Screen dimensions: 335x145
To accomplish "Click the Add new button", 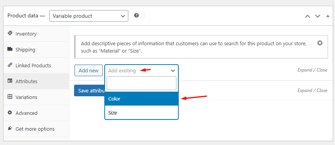I will (88, 70).
